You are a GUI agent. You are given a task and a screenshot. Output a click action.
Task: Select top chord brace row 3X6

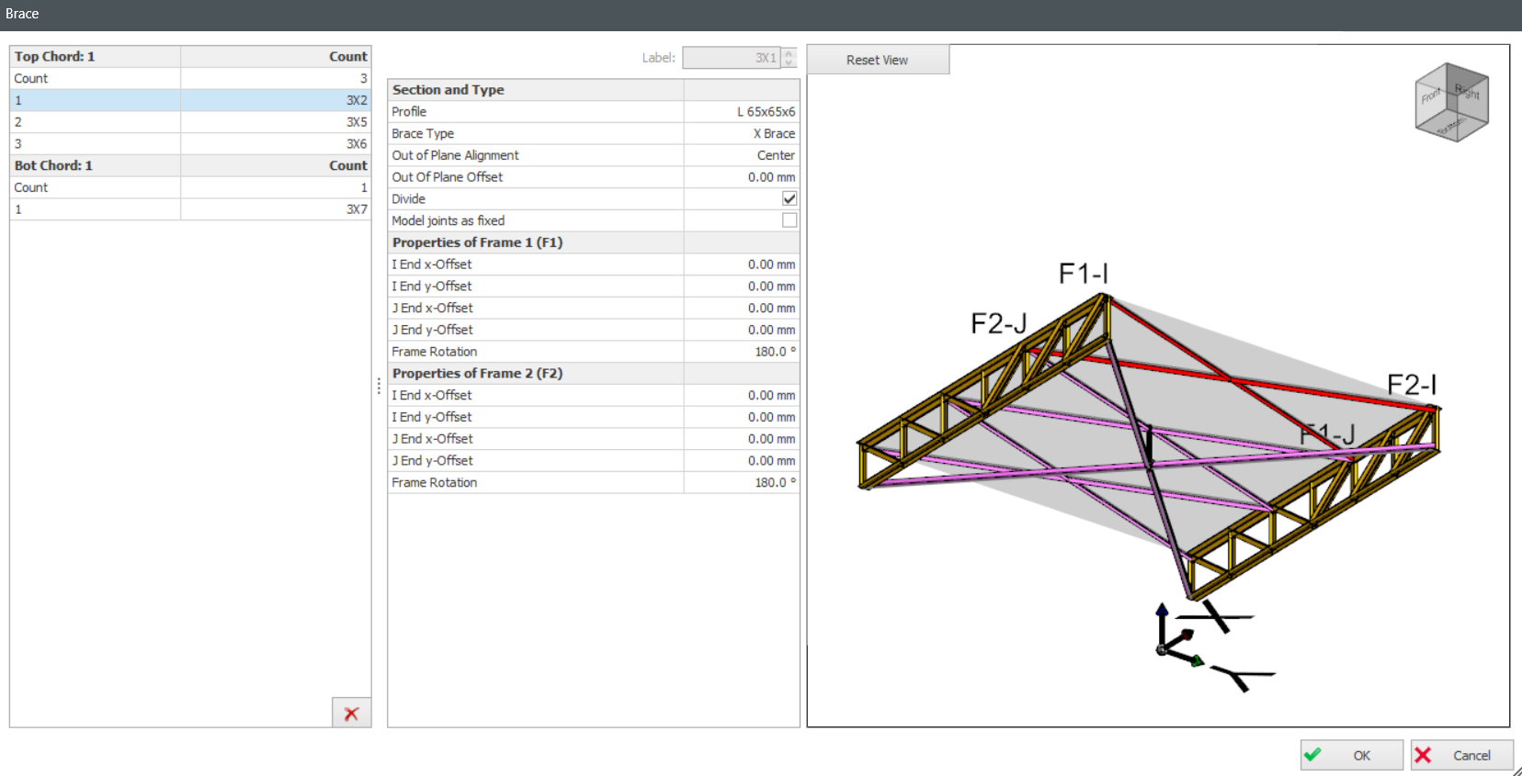coord(190,144)
